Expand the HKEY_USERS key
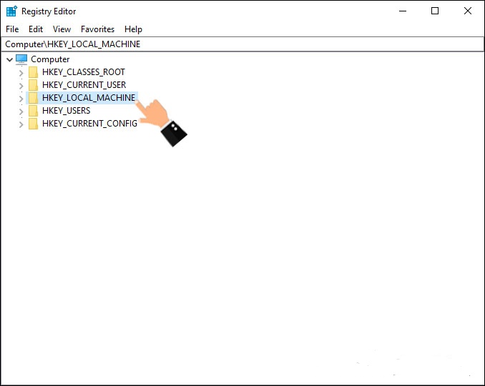485x386 pixels. coord(21,112)
